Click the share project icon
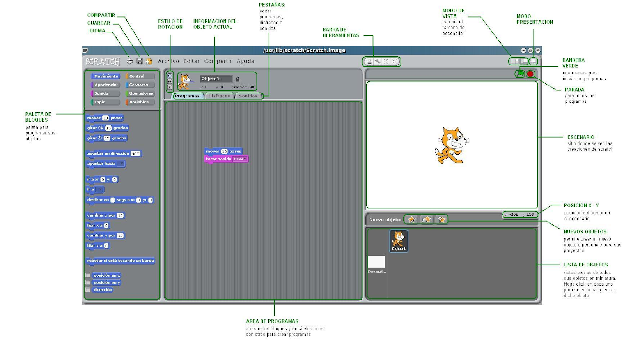 coord(149,62)
